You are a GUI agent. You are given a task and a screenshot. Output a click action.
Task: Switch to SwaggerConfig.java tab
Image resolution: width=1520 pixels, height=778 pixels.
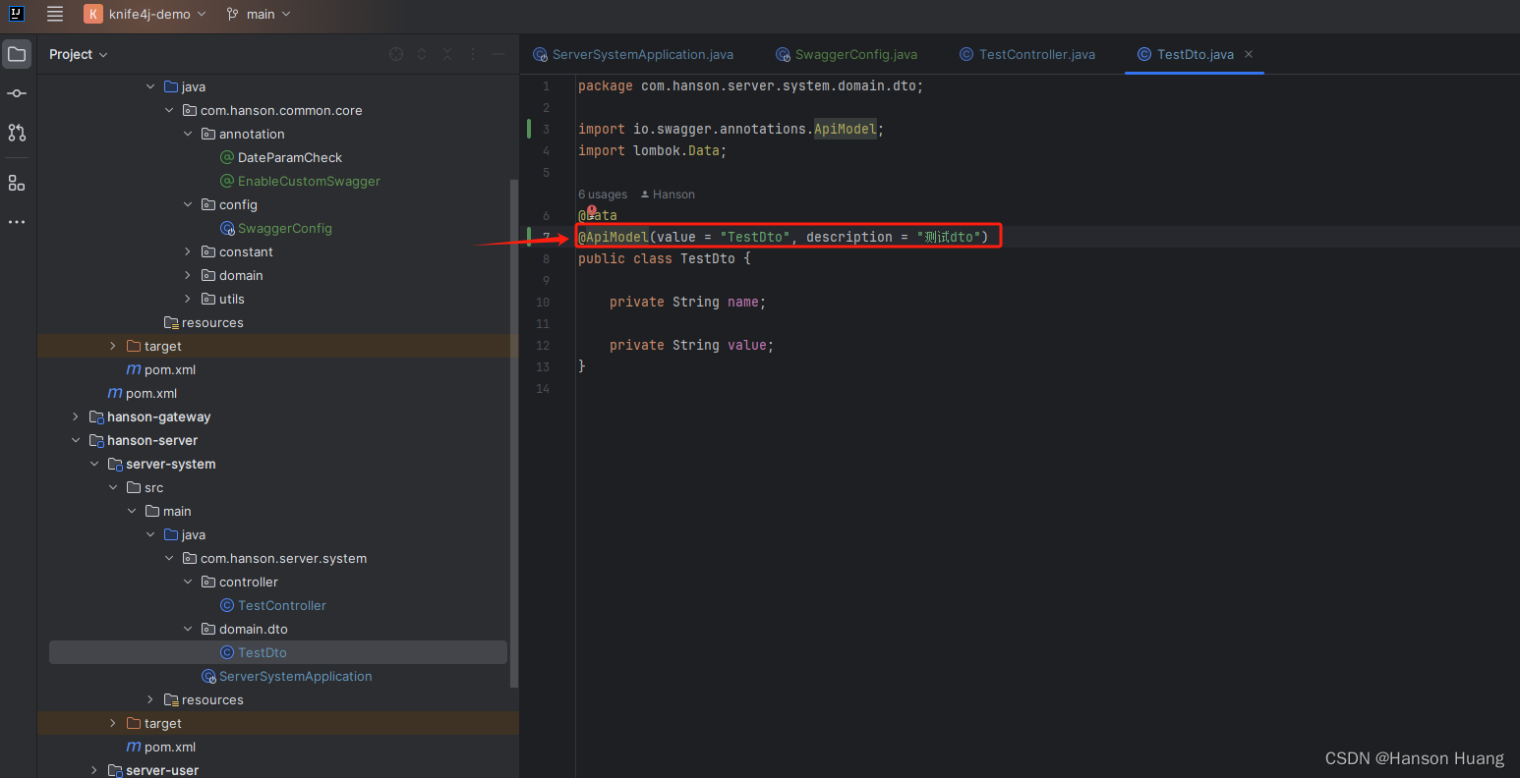(x=847, y=54)
